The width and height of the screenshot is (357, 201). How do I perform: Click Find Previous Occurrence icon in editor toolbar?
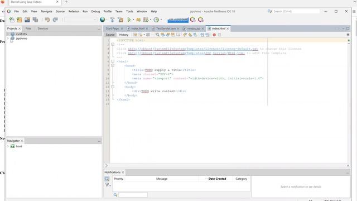(162, 35)
